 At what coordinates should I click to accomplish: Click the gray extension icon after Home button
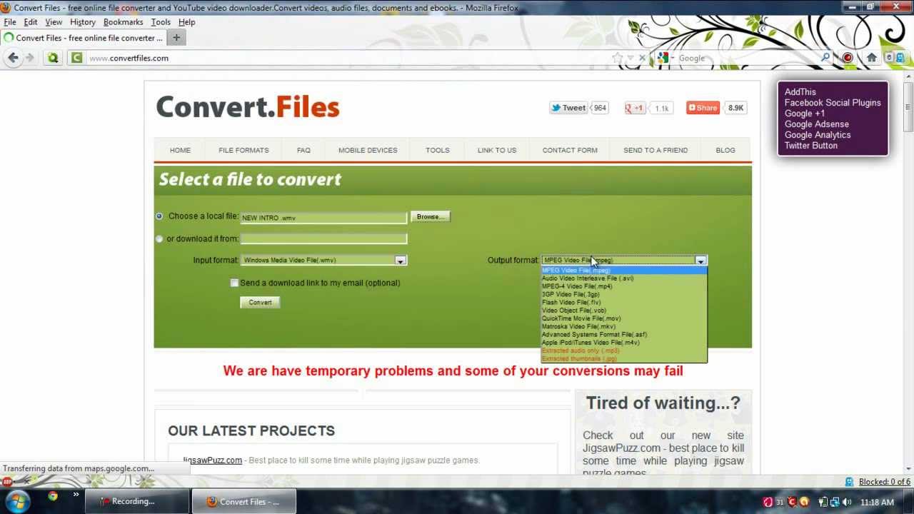(890, 58)
